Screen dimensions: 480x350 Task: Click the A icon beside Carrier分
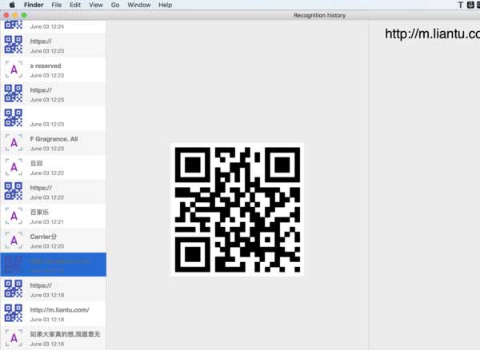14,241
